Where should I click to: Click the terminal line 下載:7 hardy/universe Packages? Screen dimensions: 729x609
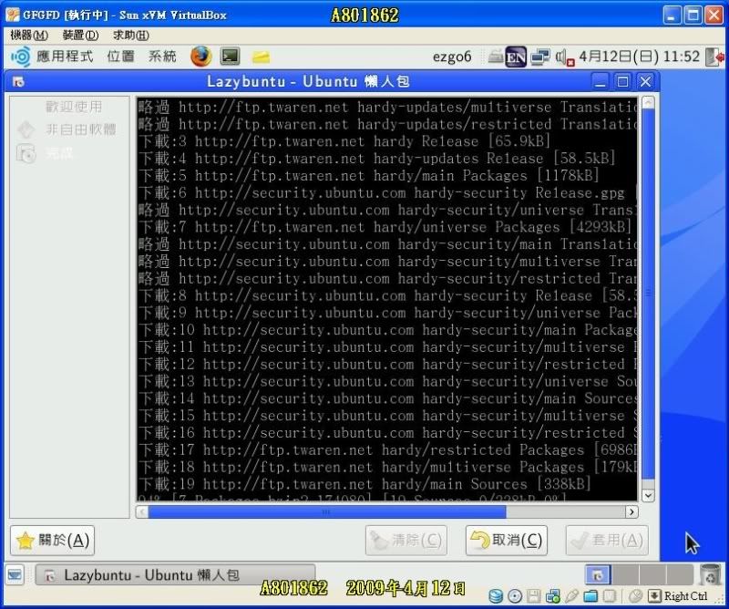(x=385, y=227)
